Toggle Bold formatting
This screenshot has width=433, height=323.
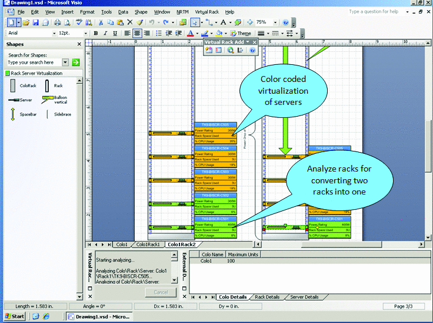tap(96, 34)
